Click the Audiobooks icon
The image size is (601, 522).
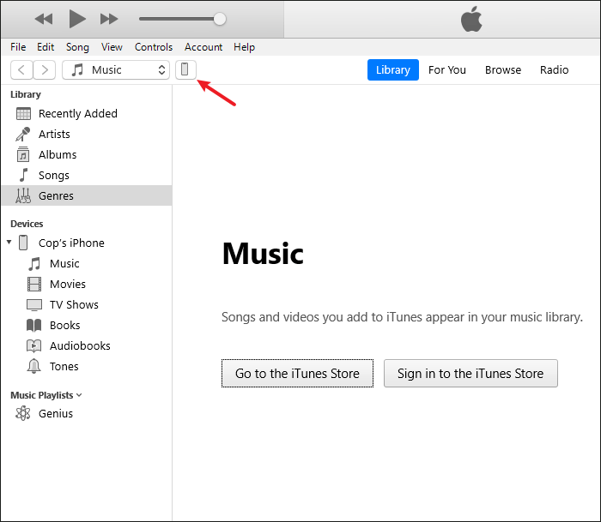pos(34,346)
